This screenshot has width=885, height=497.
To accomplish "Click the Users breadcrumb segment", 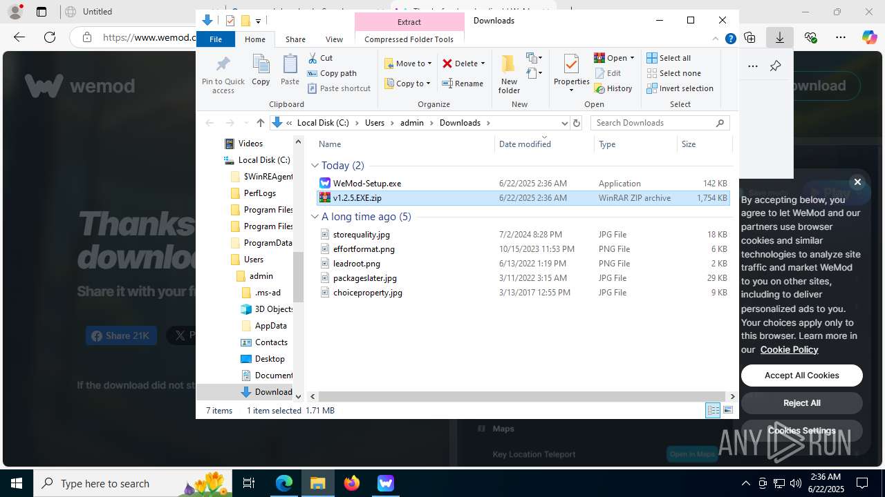I will pos(374,123).
